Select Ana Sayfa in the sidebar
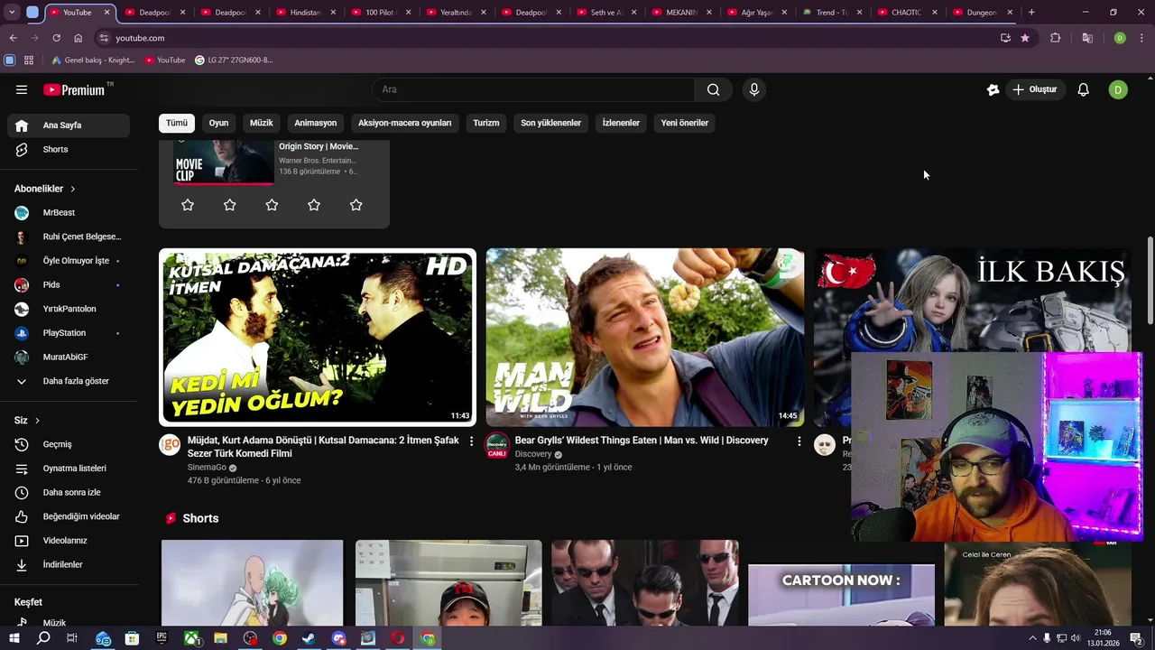 pyautogui.click(x=69, y=125)
